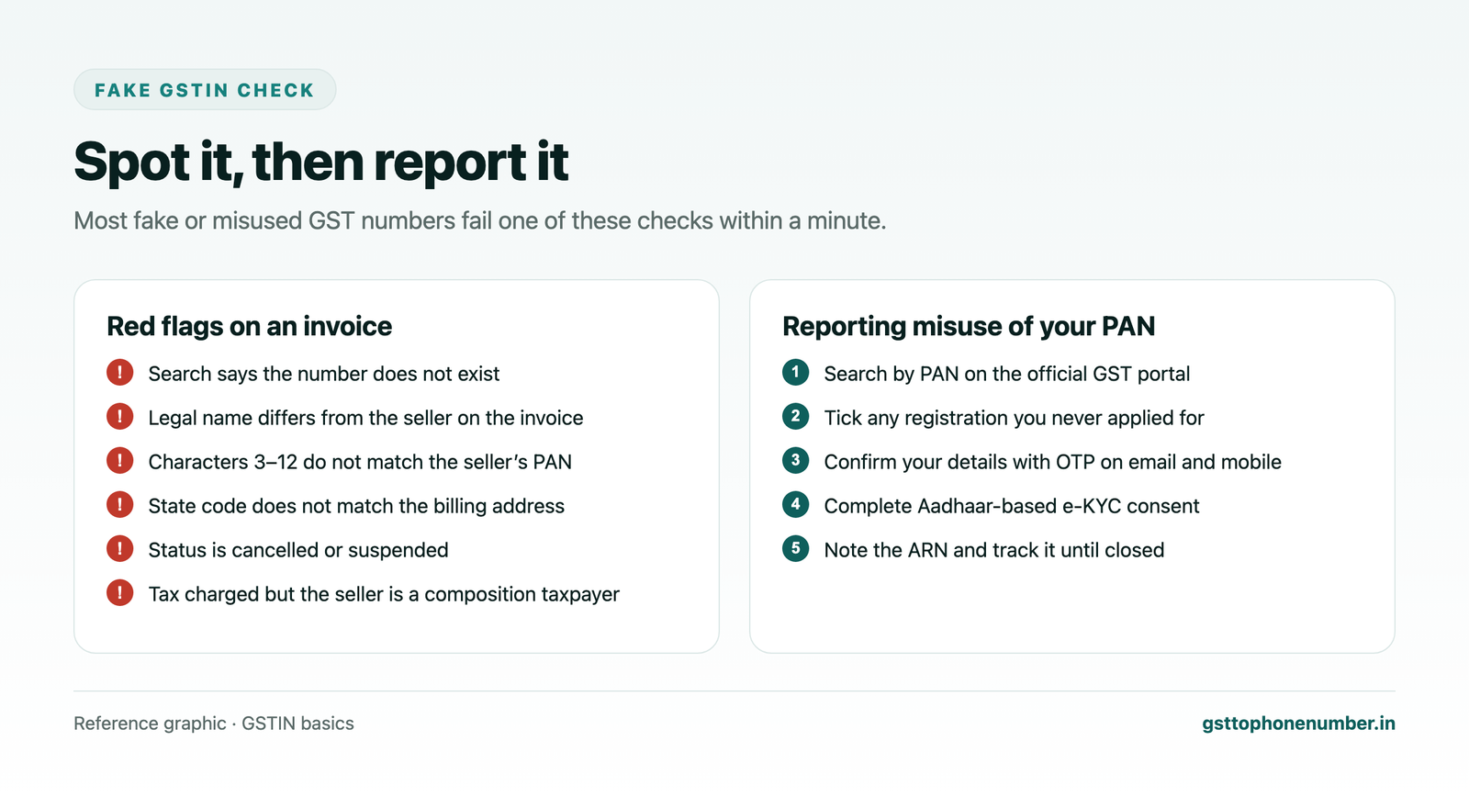The height and width of the screenshot is (797, 1469).
Task: Click the 'Most fake or misused GST numbers' subtitle
Action: (x=480, y=221)
